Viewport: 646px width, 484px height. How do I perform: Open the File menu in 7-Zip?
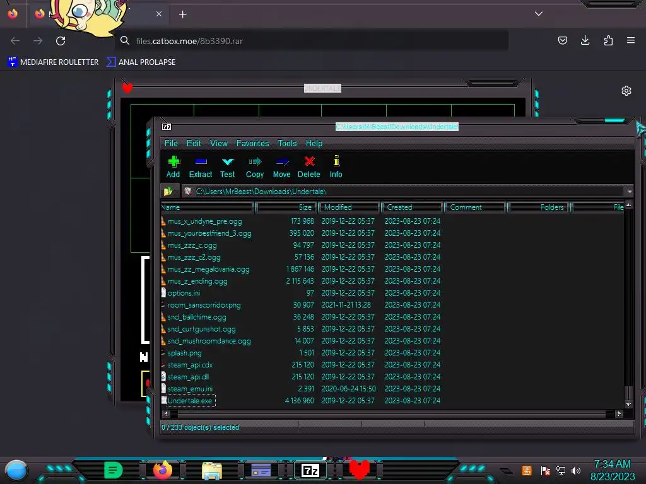(x=171, y=143)
